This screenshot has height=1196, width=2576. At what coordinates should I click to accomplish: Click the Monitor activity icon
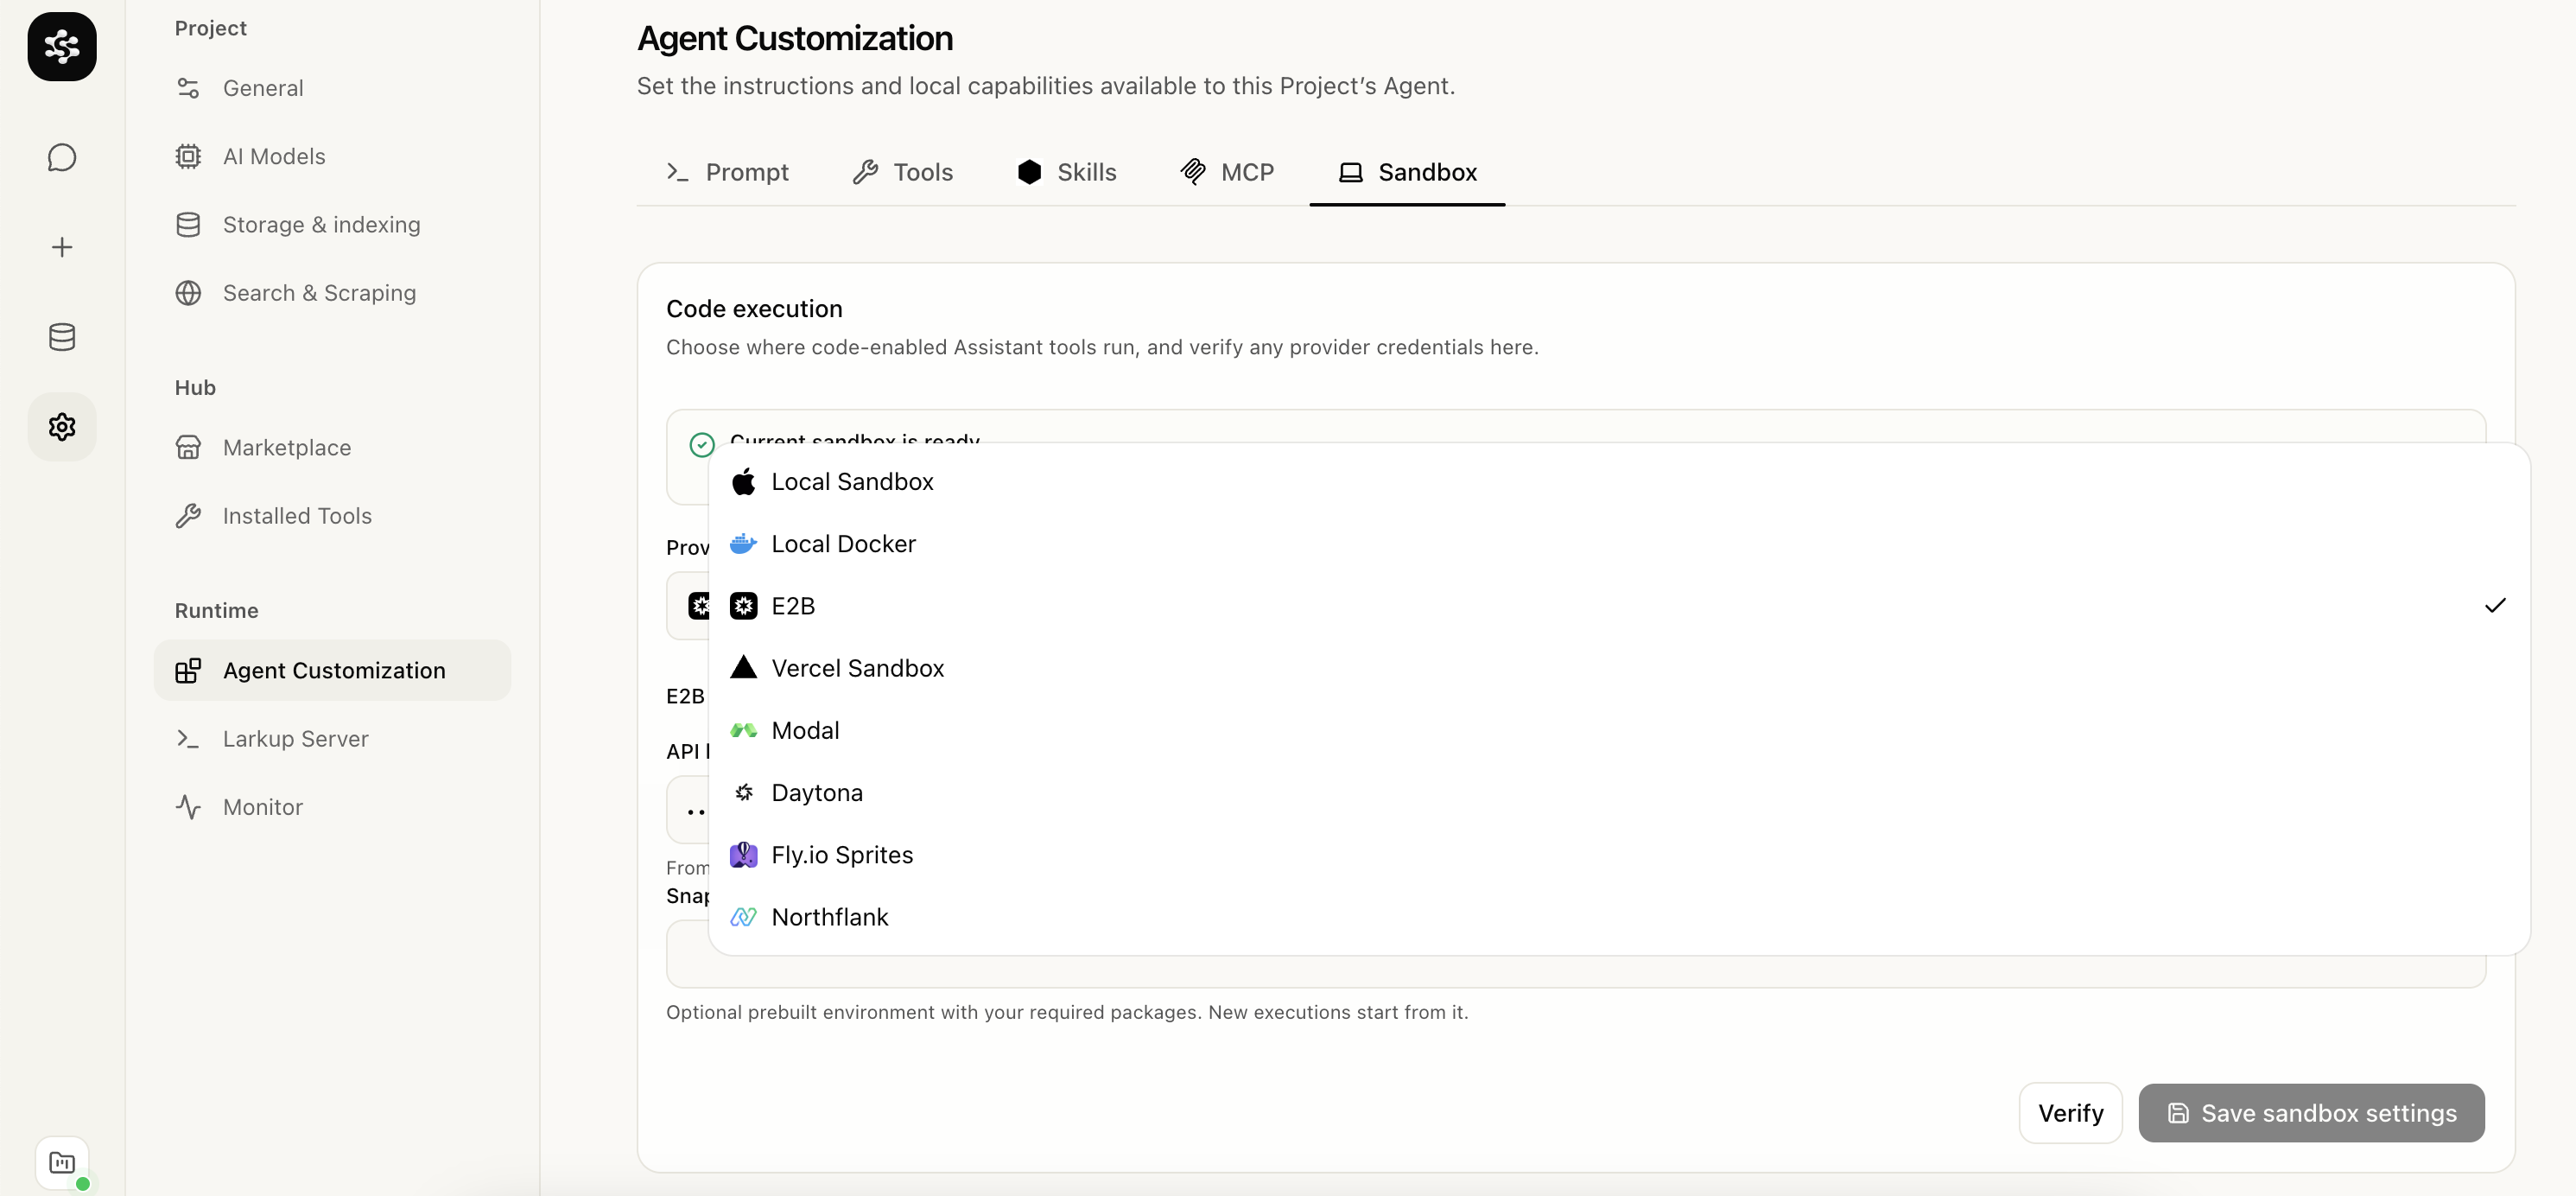click(188, 807)
